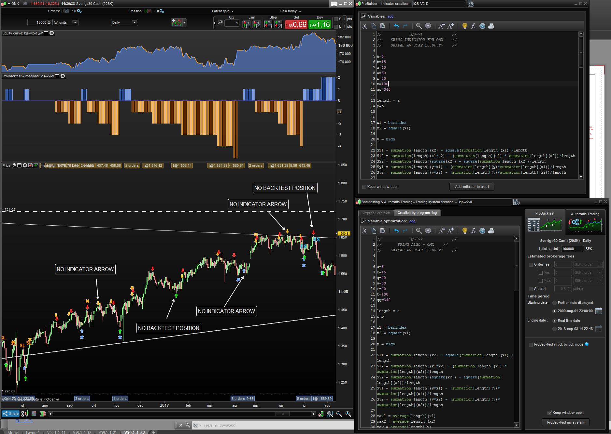
Task: Open Search in ProBuilder indicator editor
Action: [x=419, y=26]
